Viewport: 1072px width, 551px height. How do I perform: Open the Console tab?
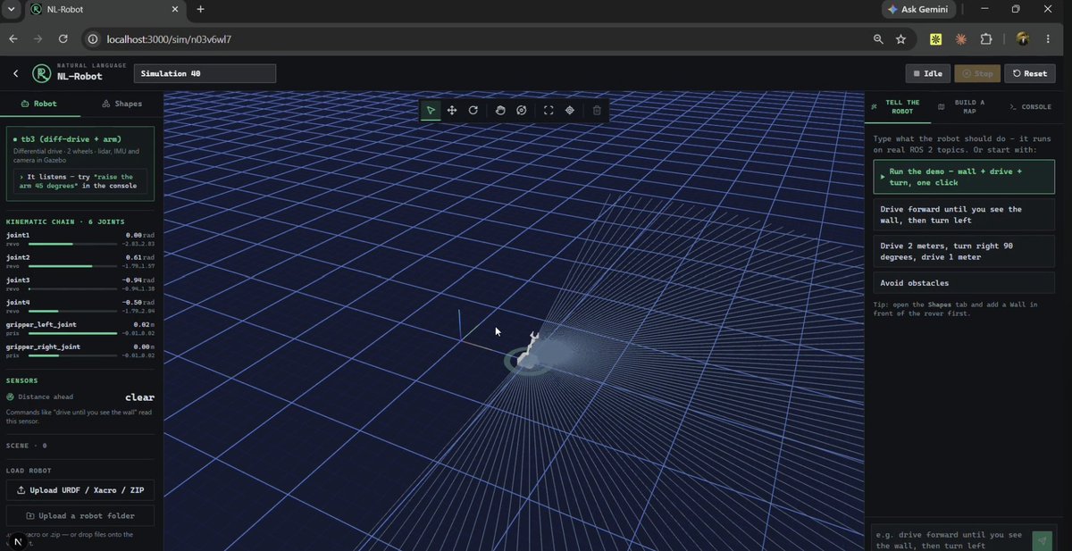coord(1031,106)
